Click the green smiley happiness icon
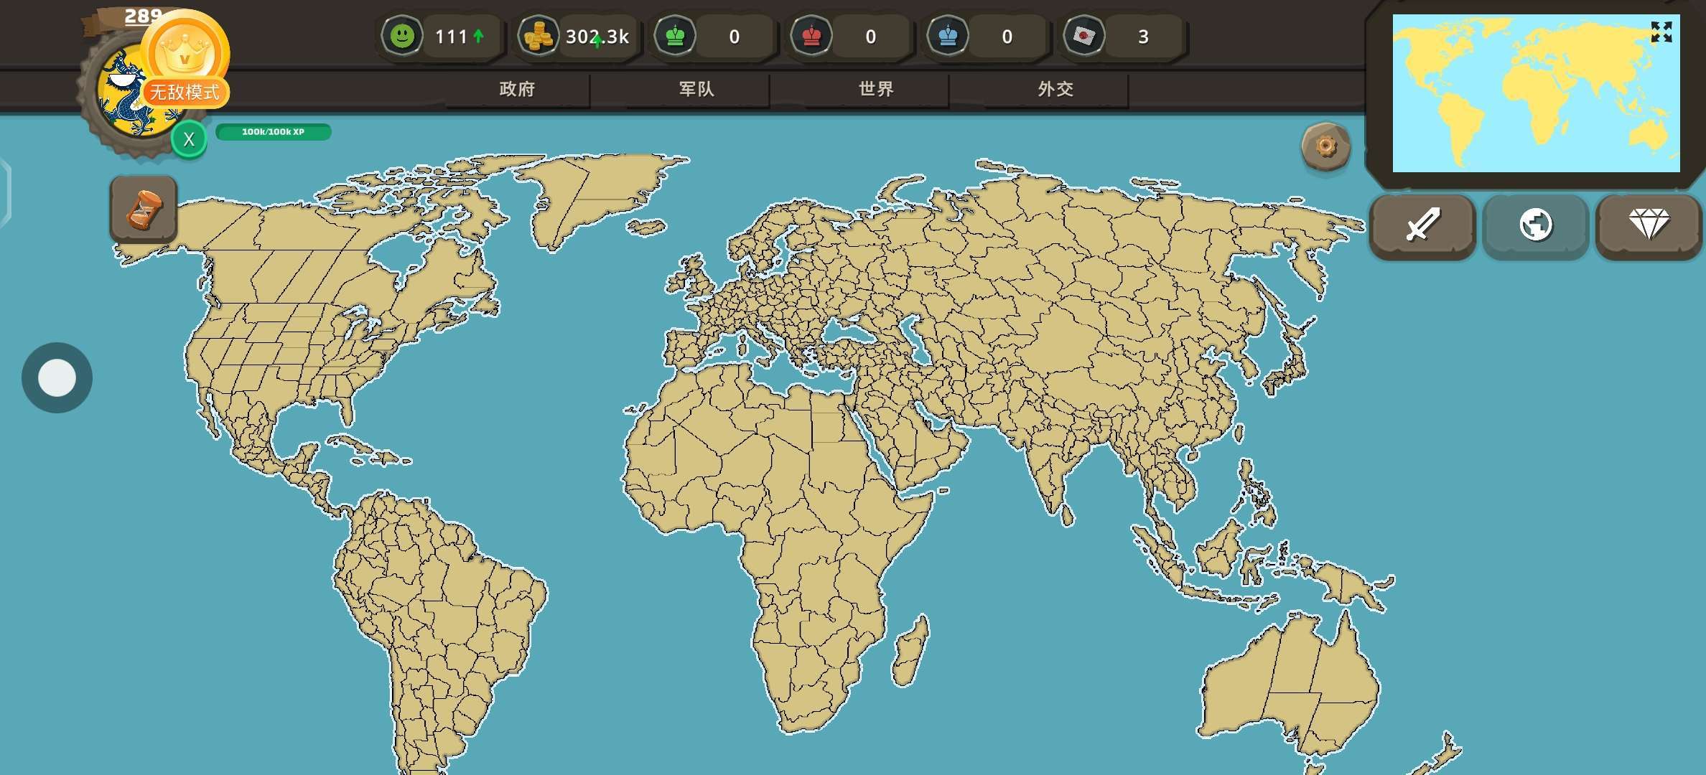This screenshot has height=775, width=1706. pyautogui.click(x=402, y=36)
